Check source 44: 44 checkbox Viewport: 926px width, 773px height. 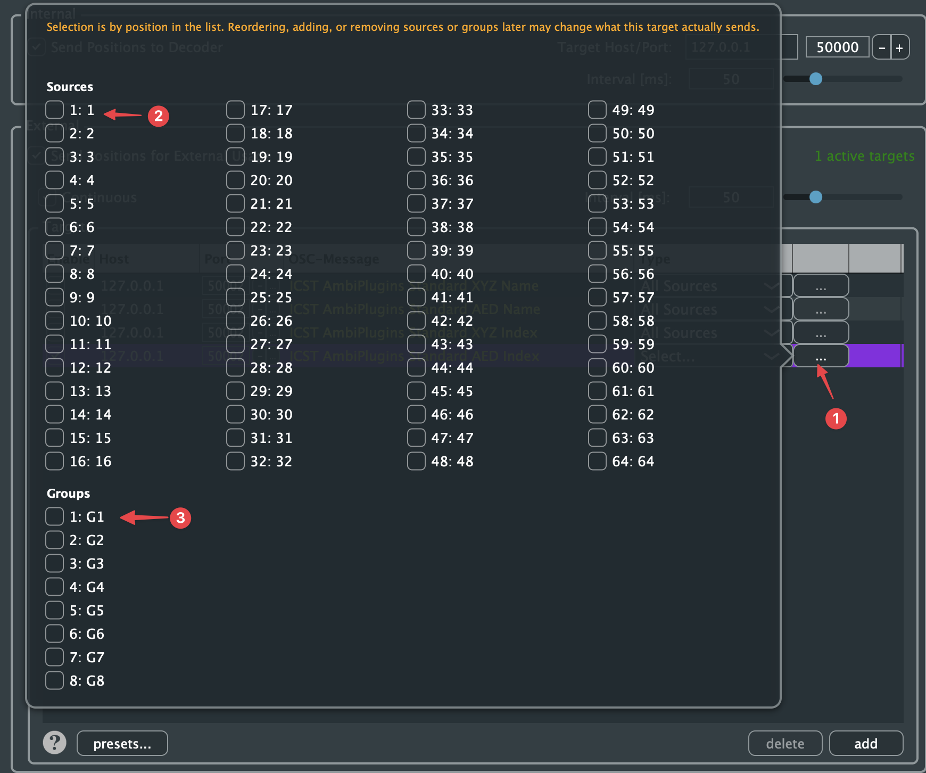[x=416, y=367]
